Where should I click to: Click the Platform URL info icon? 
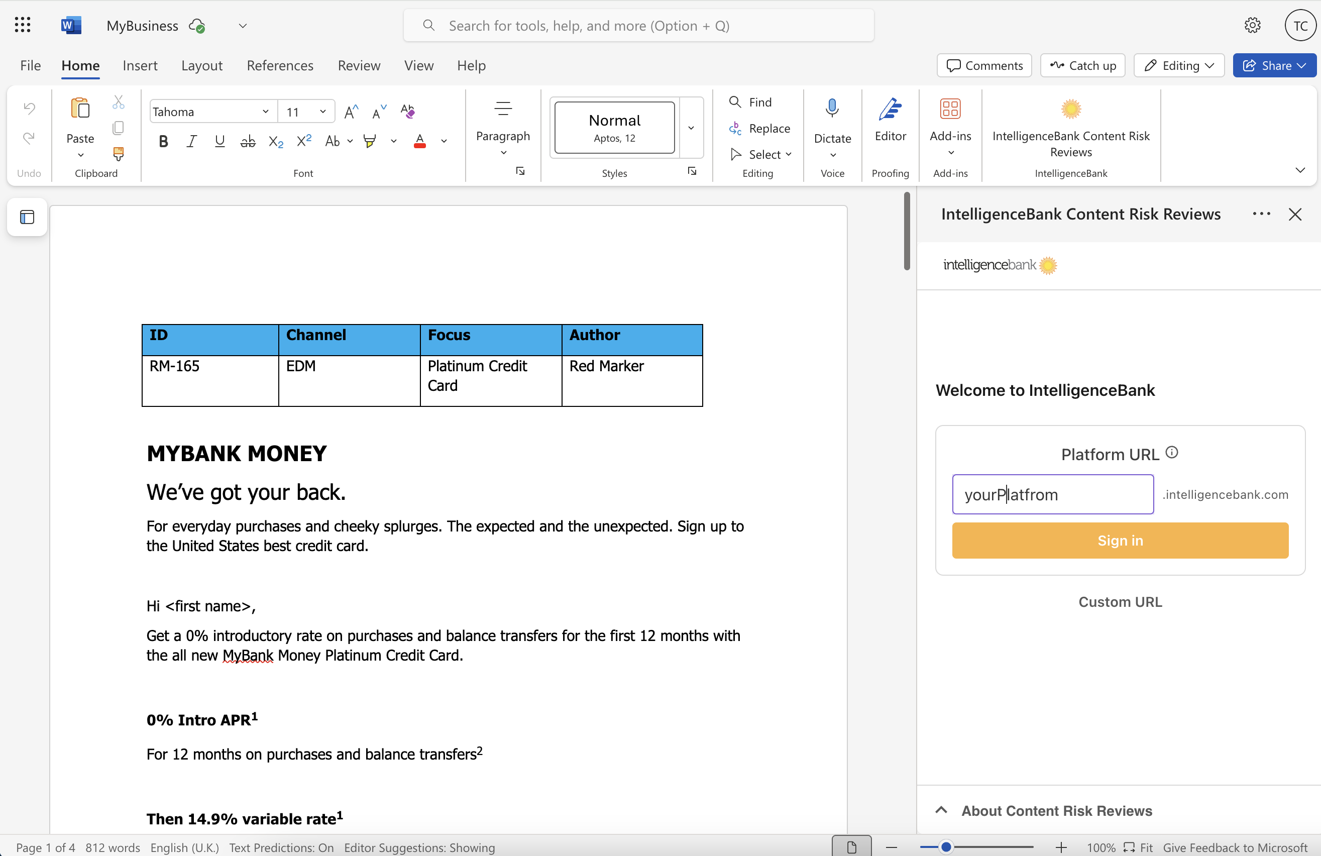1172,453
